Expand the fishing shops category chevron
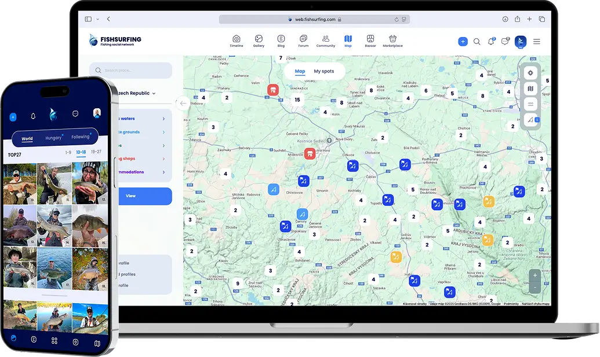600x357 pixels. click(163, 159)
